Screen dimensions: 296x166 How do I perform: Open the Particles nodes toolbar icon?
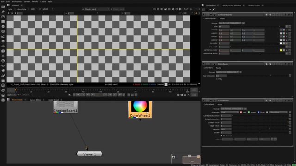point(3,56)
